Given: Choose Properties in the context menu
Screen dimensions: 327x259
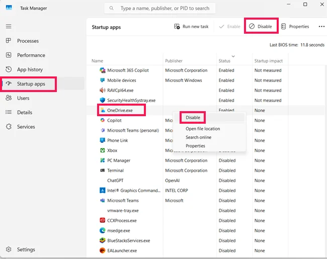Looking at the screenshot, I should coord(195,146).
